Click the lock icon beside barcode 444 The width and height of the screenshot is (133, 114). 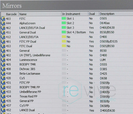tap(3, 23)
